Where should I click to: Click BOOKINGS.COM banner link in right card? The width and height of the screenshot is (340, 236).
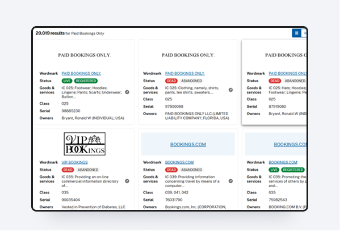pos(290,145)
